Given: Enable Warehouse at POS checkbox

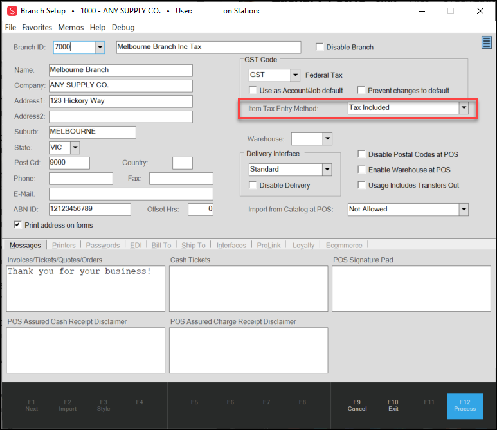Looking at the screenshot, I should [361, 170].
